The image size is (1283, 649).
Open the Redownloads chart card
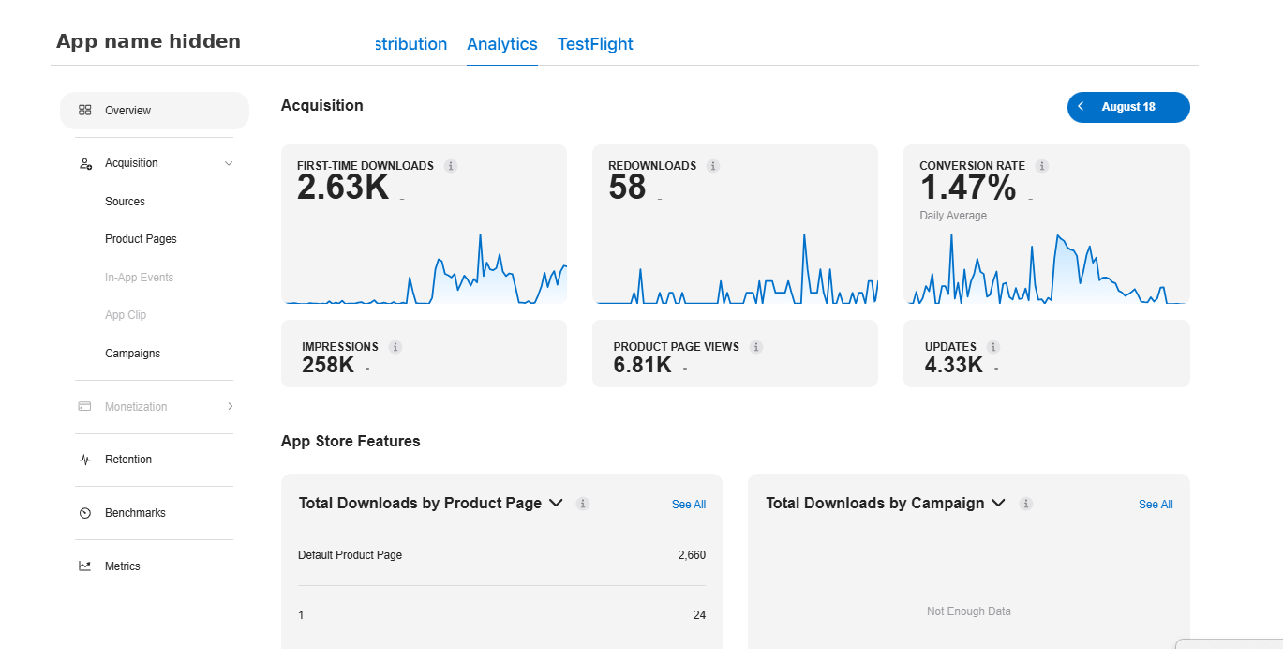tap(735, 224)
